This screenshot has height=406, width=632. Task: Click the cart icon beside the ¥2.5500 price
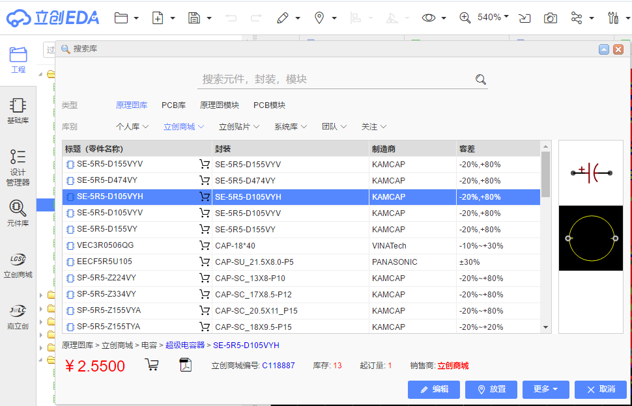pyautogui.click(x=152, y=365)
